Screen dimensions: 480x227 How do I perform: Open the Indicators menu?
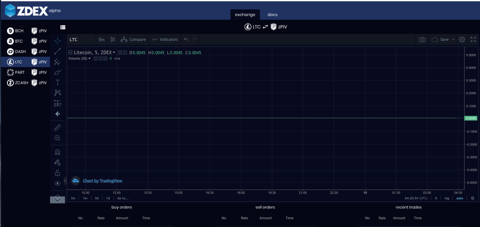(x=165, y=39)
